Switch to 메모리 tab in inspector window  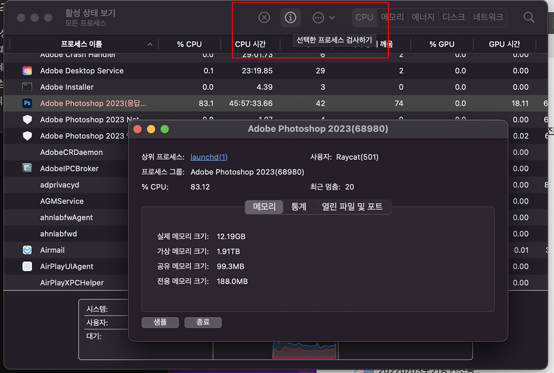point(264,207)
